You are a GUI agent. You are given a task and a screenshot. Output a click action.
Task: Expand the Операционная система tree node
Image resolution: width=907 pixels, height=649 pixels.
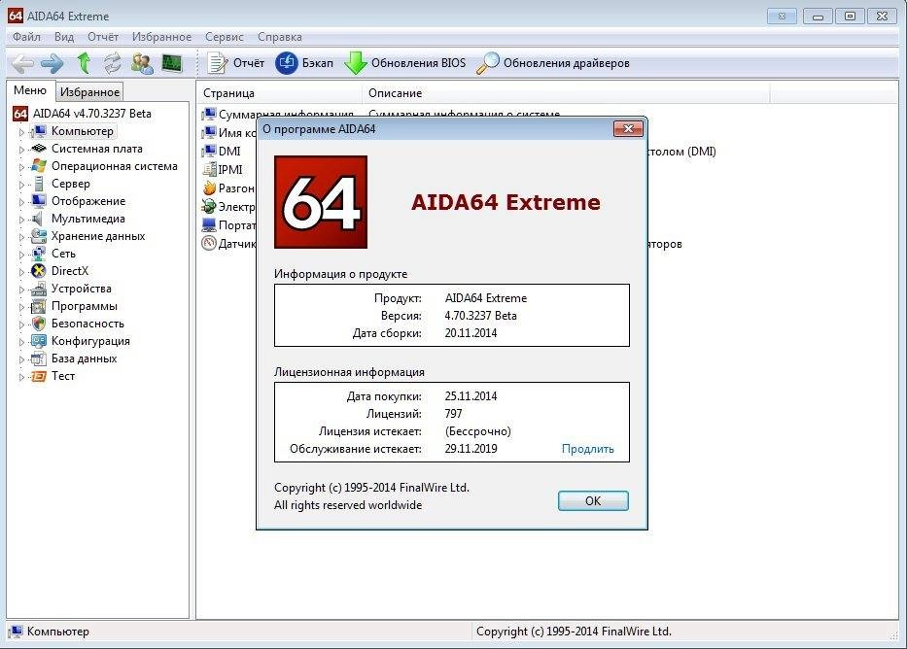click(x=21, y=167)
